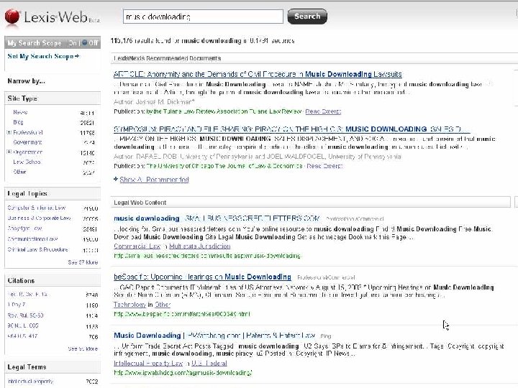Expand the Professional site type
This screenshot has width=518, height=388.
point(9,132)
